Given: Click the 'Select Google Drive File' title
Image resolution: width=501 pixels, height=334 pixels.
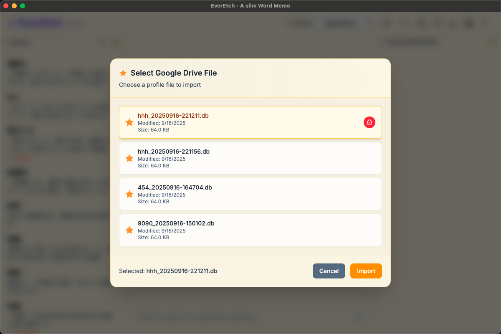Looking at the screenshot, I should [174, 73].
